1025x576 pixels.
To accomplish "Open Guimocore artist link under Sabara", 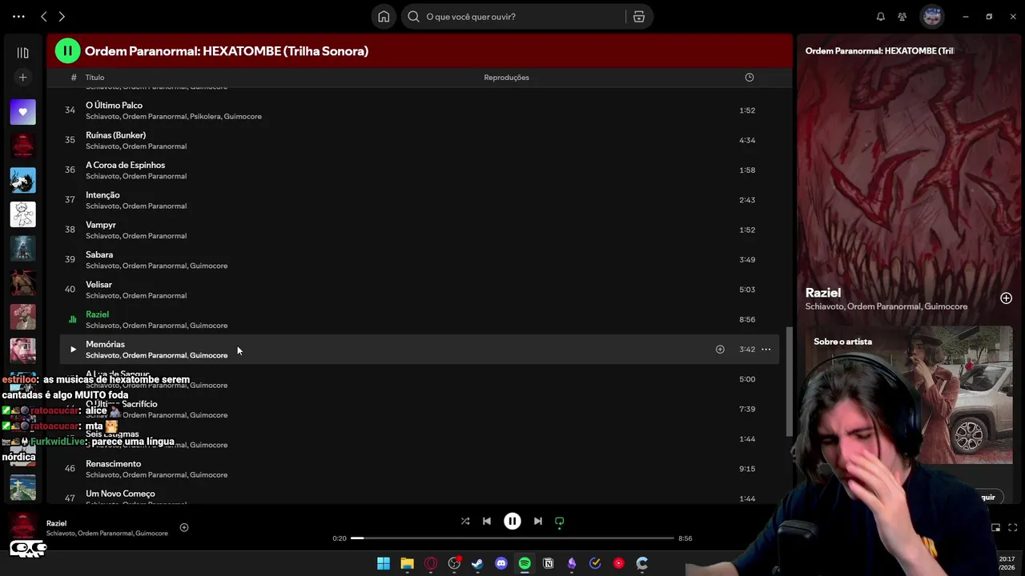I will click(x=208, y=266).
